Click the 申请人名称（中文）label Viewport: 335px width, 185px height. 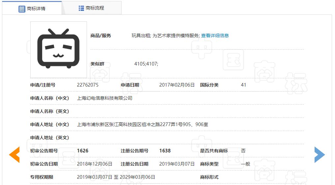pyautogui.click(x=49, y=98)
